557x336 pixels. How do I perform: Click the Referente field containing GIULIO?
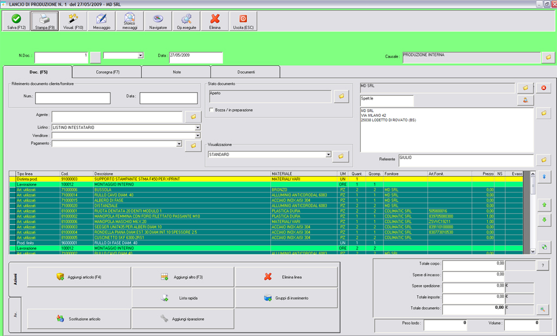click(x=466, y=160)
